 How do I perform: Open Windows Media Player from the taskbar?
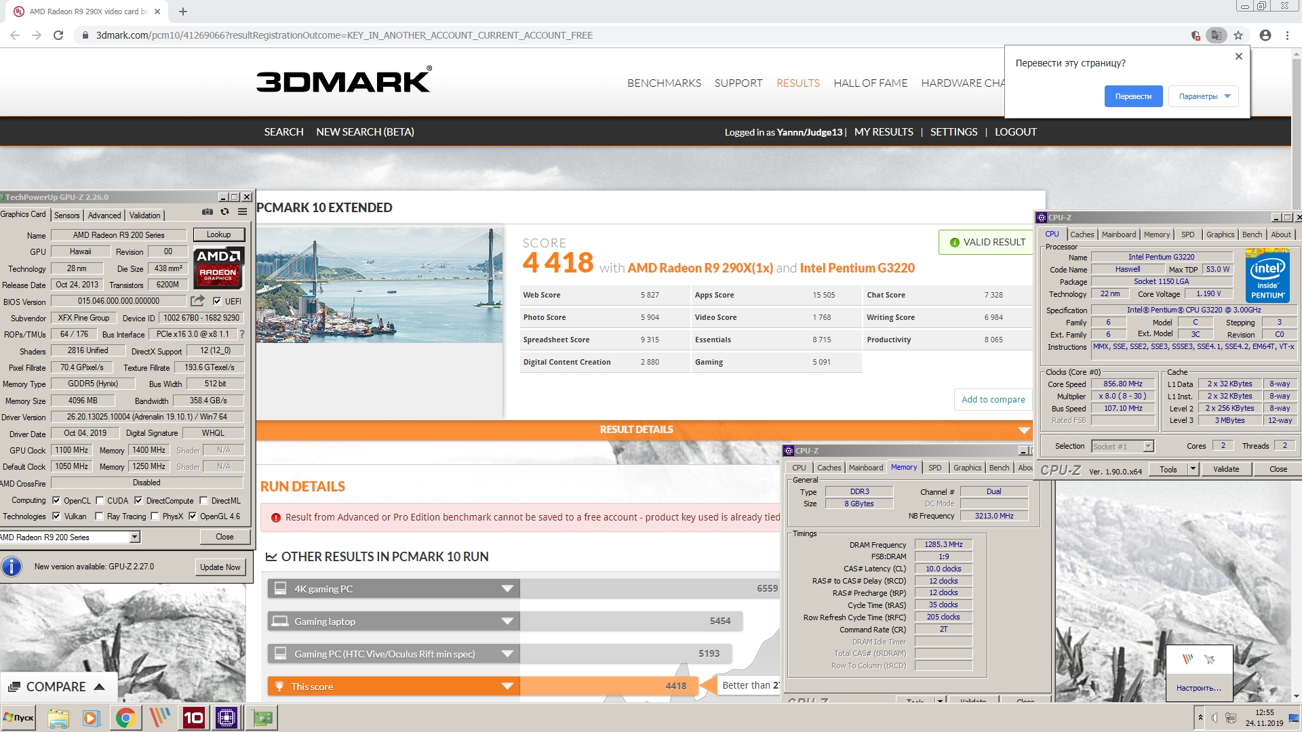tap(92, 718)
